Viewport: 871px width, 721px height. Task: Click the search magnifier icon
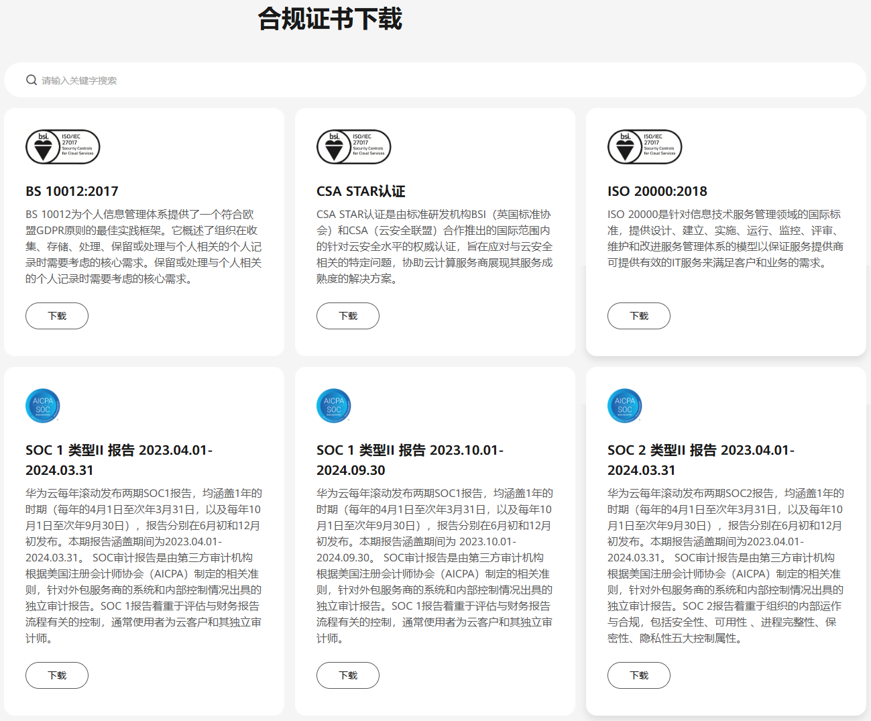click(x=31, y=80)
